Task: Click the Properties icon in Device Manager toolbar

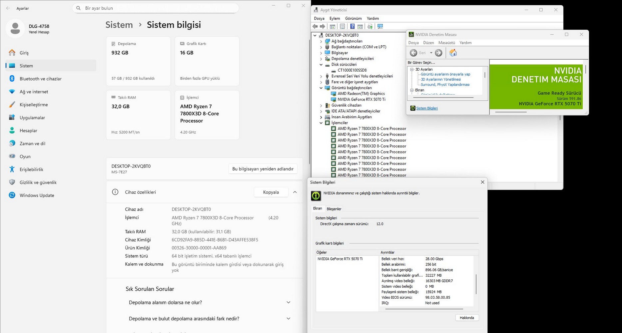Action: tap(342, 26)
